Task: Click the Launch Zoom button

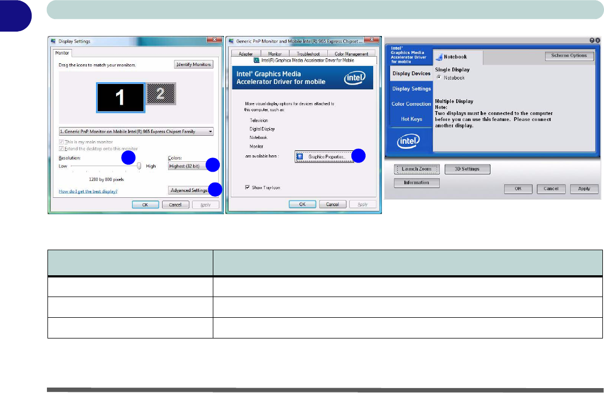Action: [x=416, y=169]
